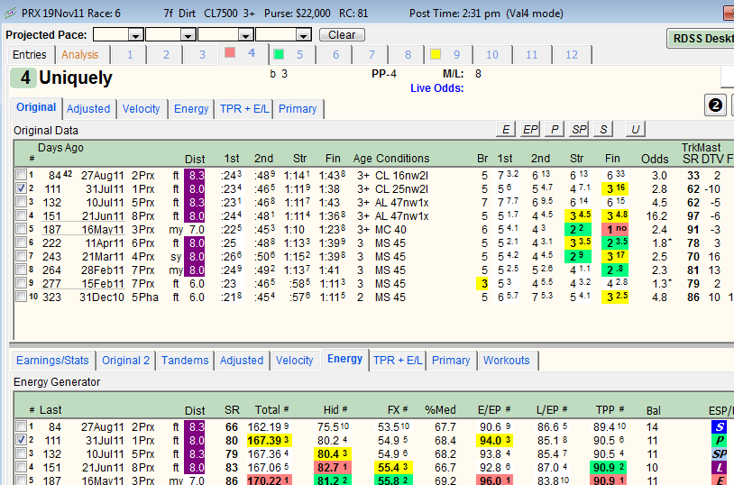The image size is (734, 485).
Task: Click the app icon in title bar
Action: [10, 14]
